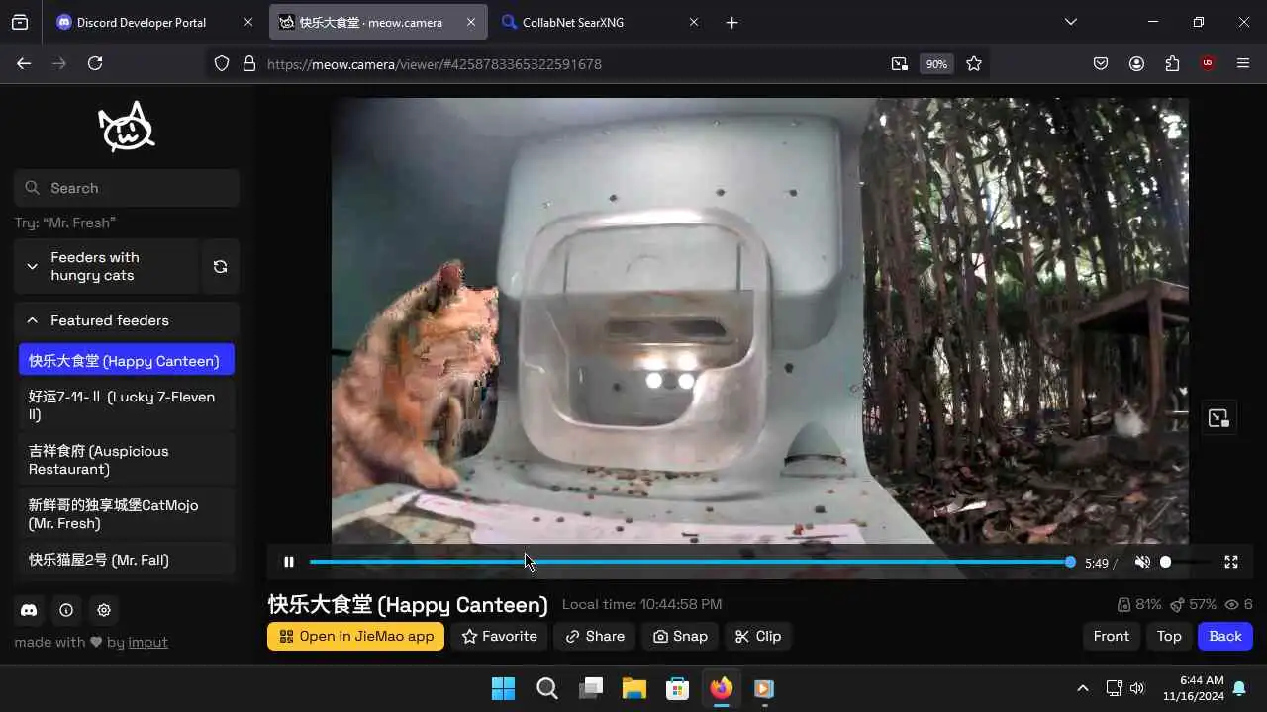Refresh the hungry cats feeder list
The height and width of the screenshot is (712, 1267).
point(220,266)
